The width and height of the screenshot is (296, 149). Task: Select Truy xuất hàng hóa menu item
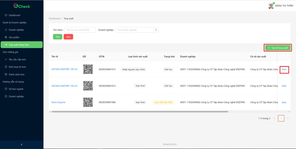coord(22,45)
